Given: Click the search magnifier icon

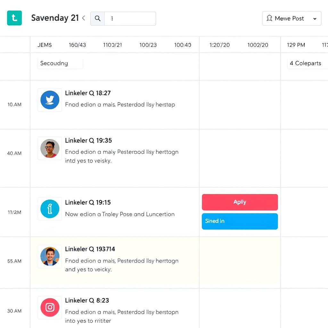Looking at the screenshot, I should pyautogui.click(x=98, y=19).
